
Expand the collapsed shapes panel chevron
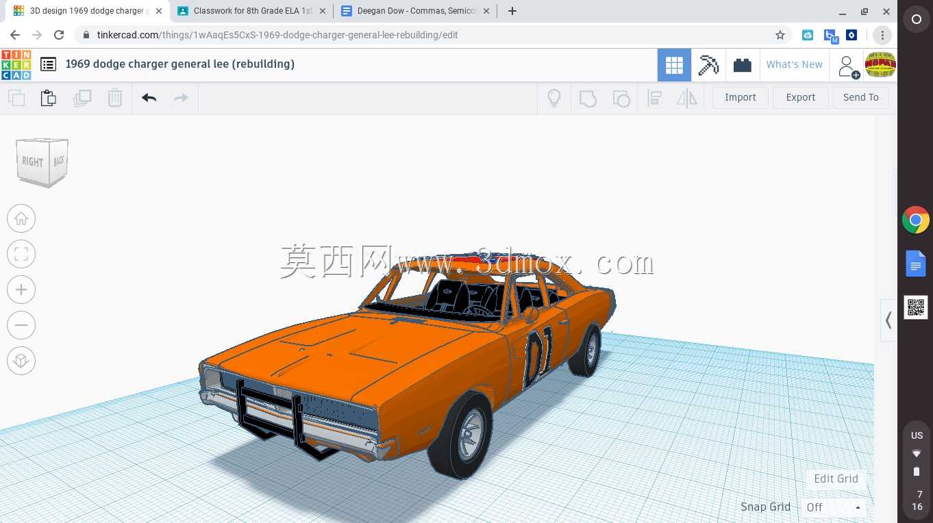tap(888, 320)
